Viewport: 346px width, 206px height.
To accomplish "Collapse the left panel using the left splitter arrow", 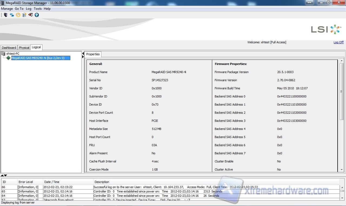I will click(83, 54).
